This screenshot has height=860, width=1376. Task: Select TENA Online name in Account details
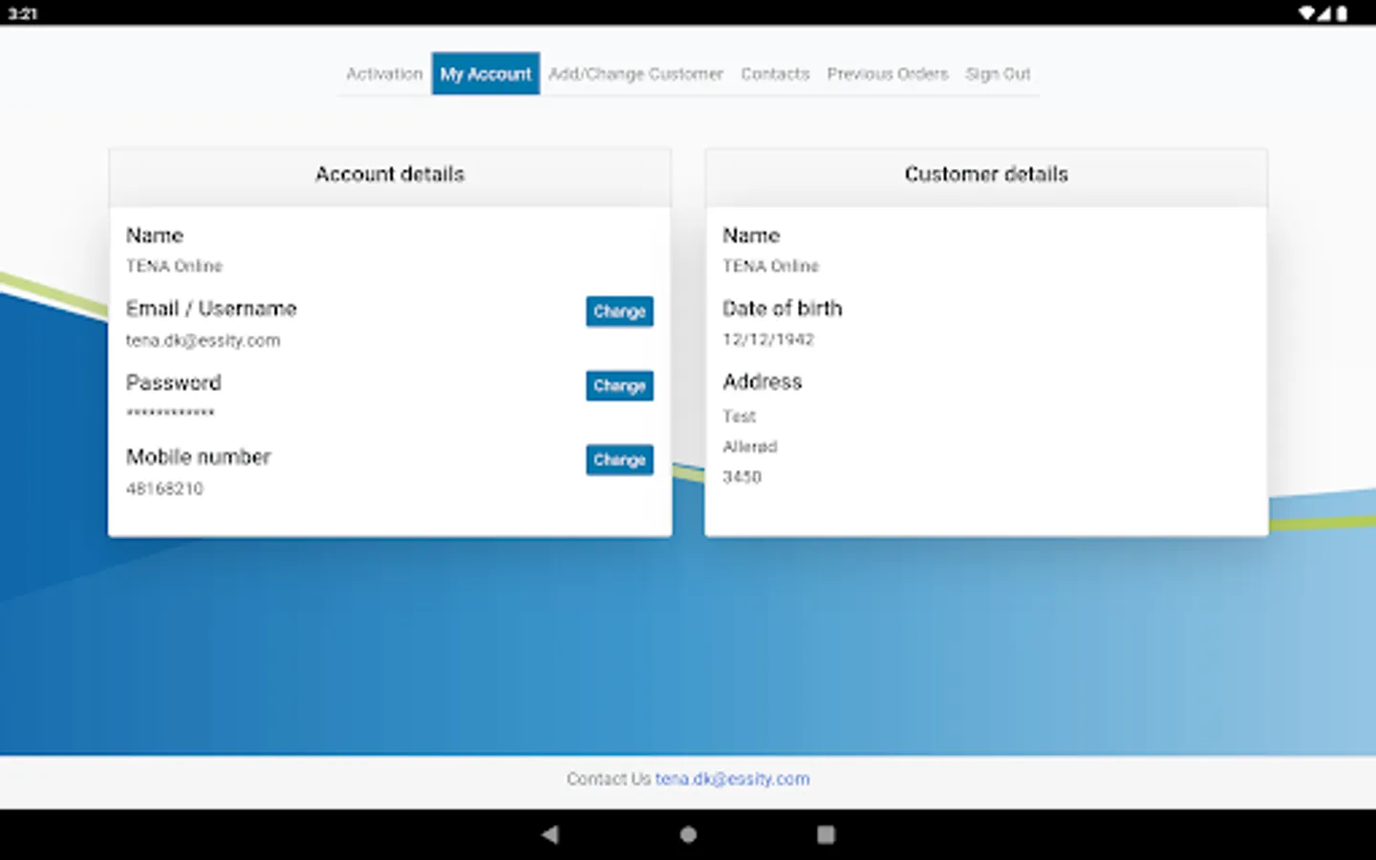coord(174,266)
